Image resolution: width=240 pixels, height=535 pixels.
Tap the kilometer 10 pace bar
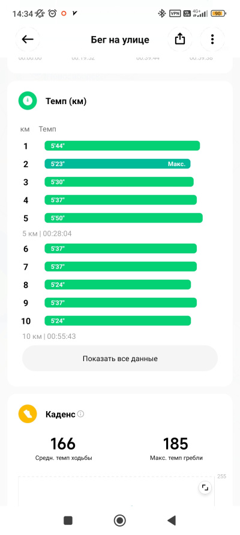click(x=118, y=321)
